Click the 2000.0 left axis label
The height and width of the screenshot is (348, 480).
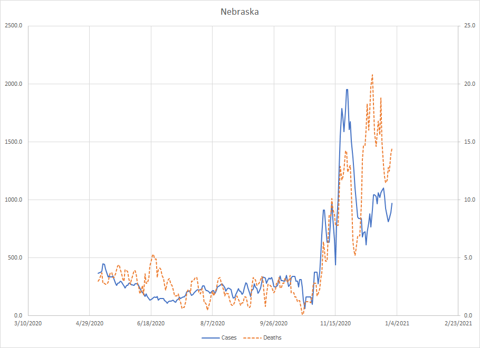14,84
